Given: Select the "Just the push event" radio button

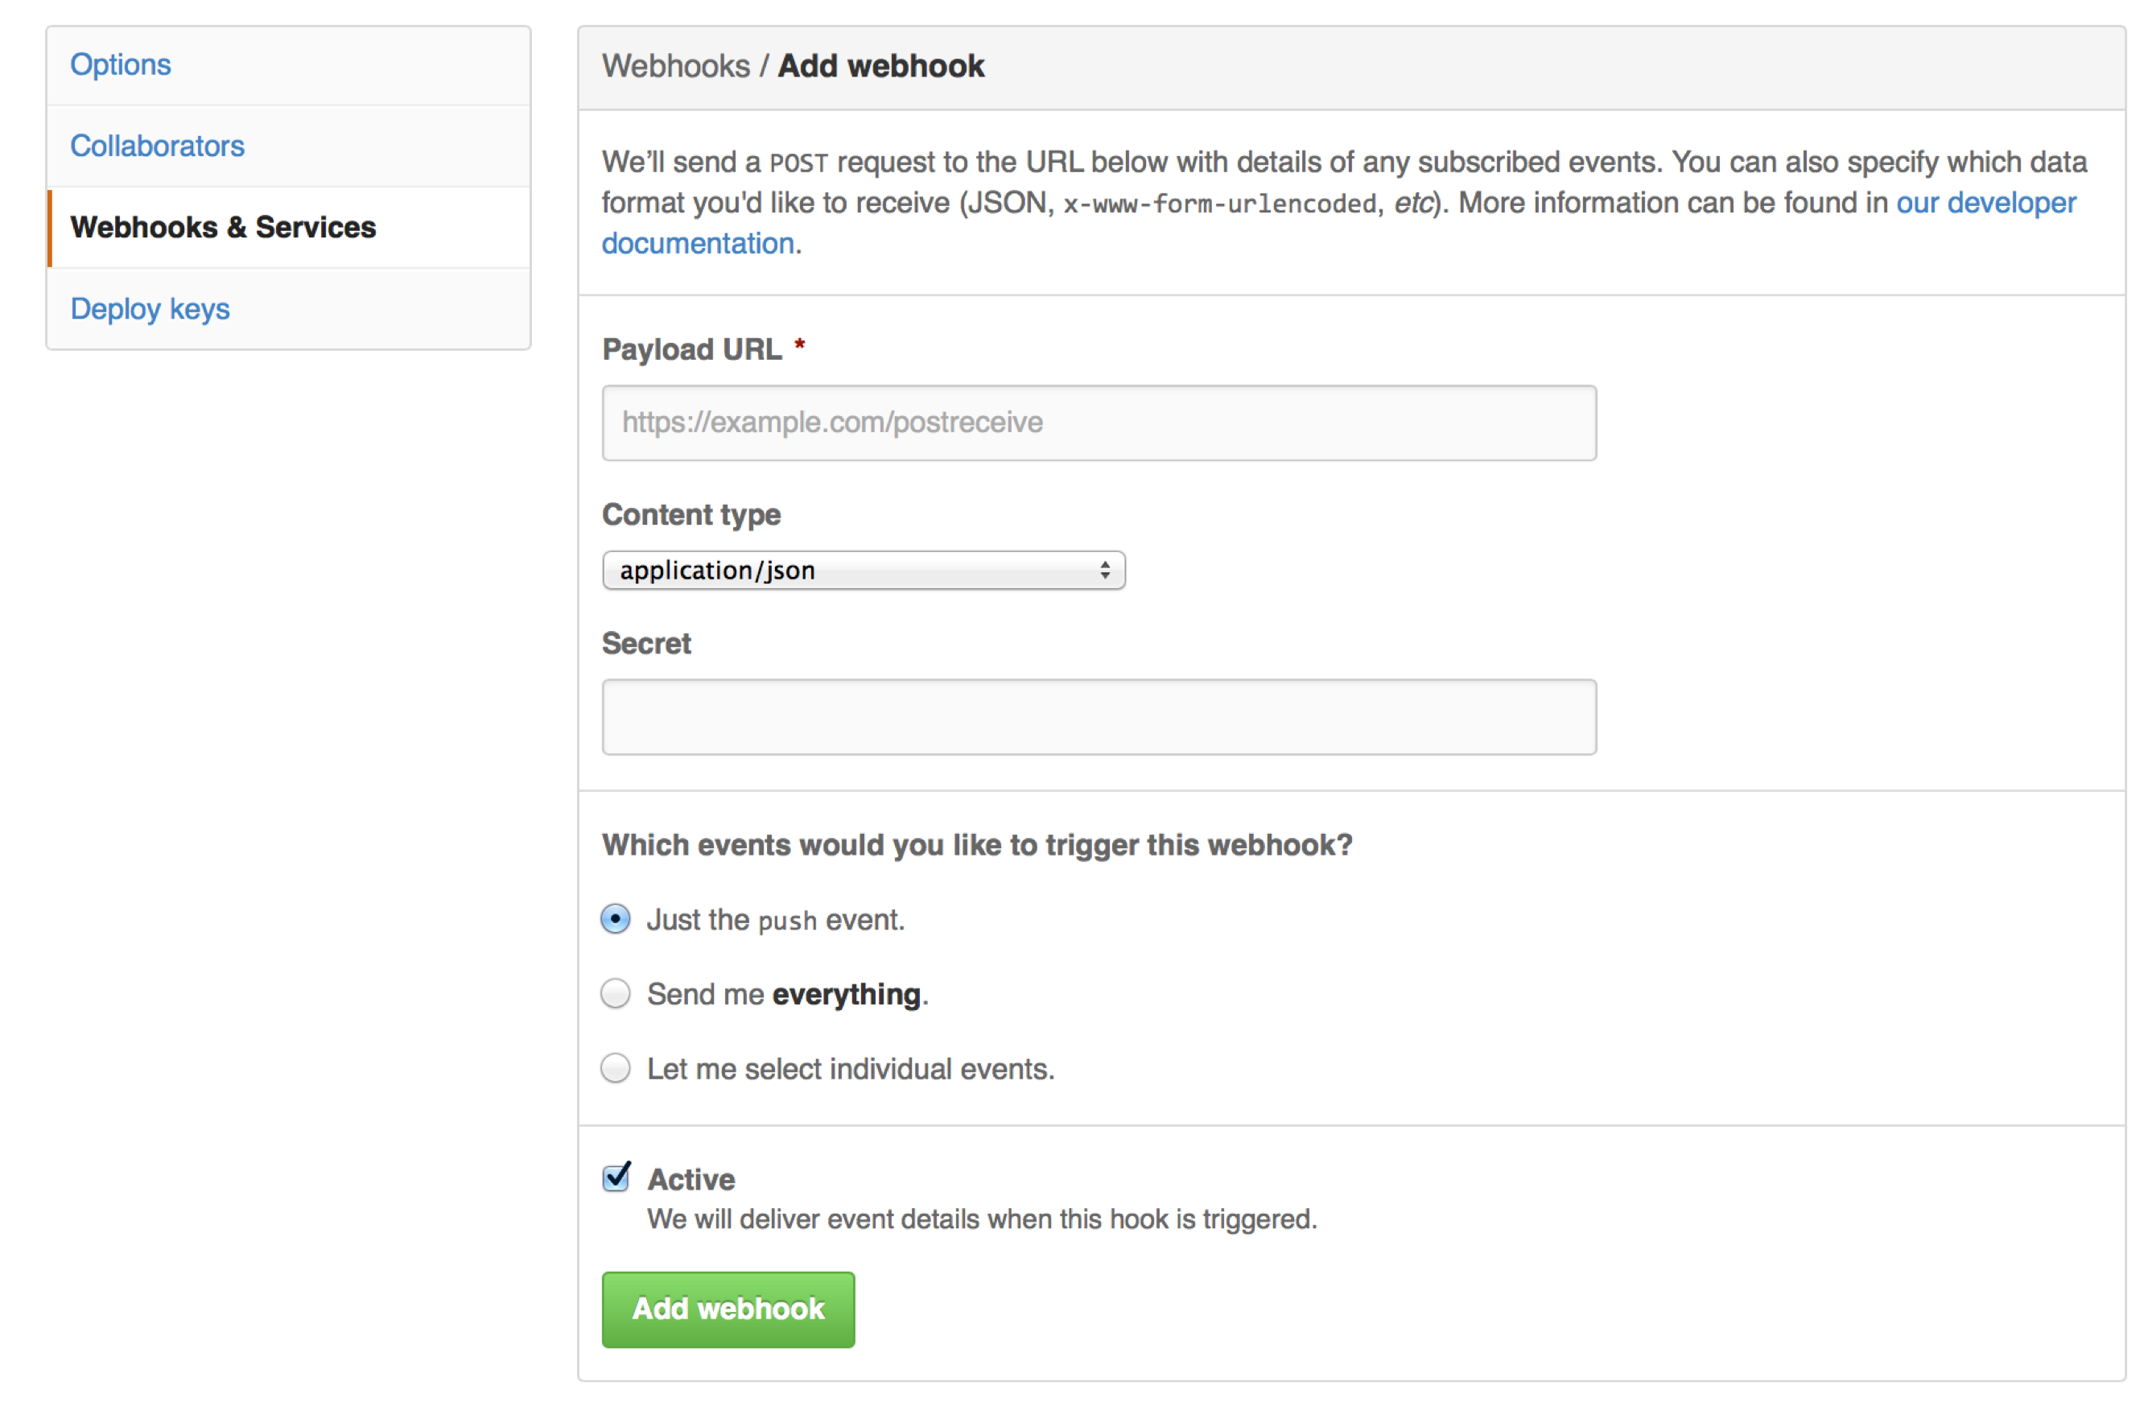Looking at the screenshot, I should coord(616,919).
